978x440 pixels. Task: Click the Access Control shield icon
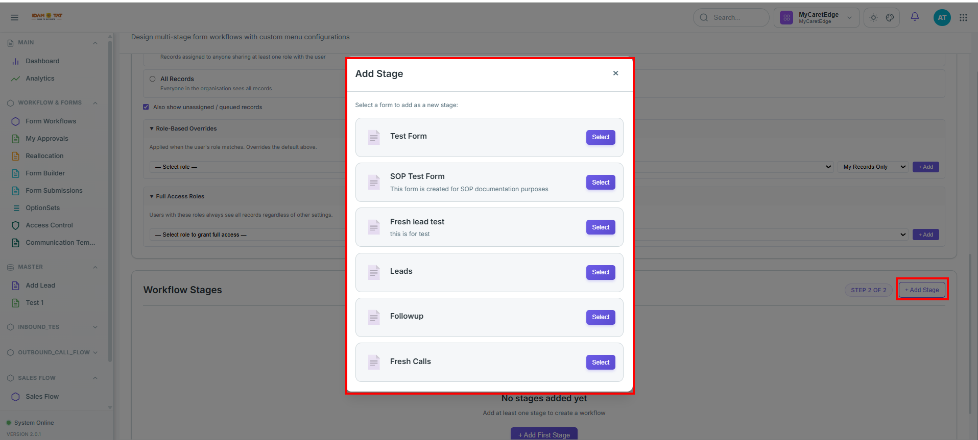click(x=16, y=225)
